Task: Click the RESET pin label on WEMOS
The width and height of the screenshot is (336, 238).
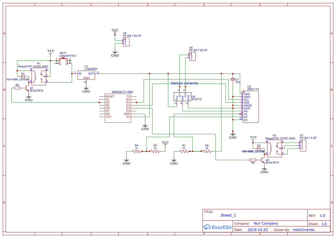Action: (110, 97)
